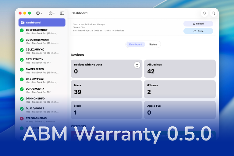Screen dimensions: 234x156
Task: Select device CWPF23LTFG in sidebar
Action: [42, 71]
